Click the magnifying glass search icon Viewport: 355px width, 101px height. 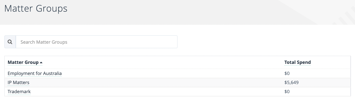pyautogui.click(x=10, y=42)
